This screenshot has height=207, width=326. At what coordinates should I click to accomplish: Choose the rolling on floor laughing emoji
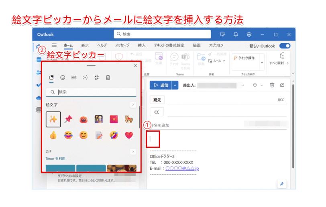(114, 135)
